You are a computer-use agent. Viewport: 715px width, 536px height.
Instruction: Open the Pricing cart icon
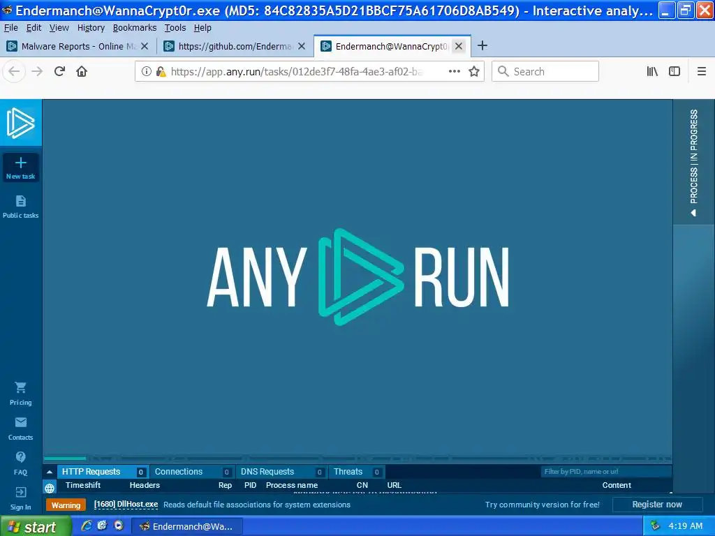tap(20, 388)
